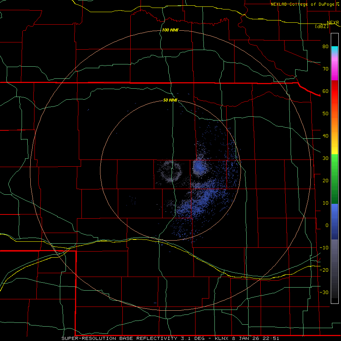The height and width of the screenshot is (341, 341).
Task: Click the -10 value on the dBZ scale
Action: coord(324,248)
